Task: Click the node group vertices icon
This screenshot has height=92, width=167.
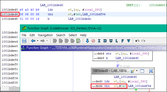Action: pyautogui.click(x=151, y=71)
